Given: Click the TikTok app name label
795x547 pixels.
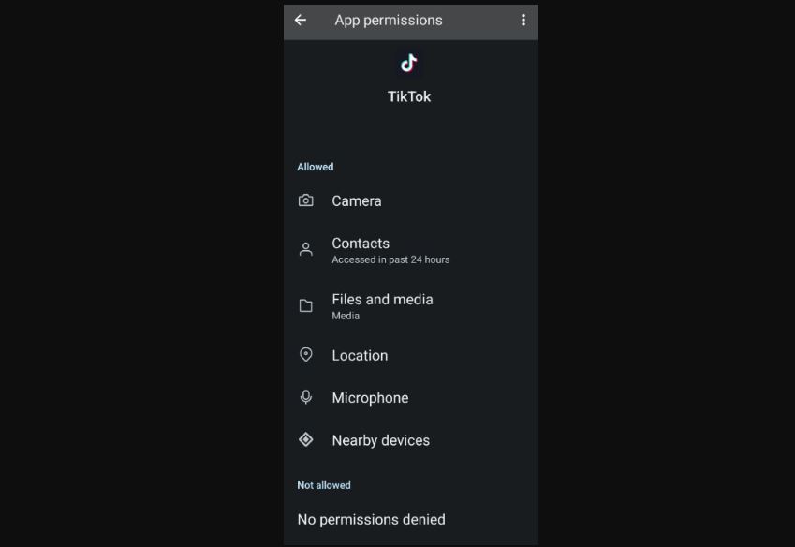Looking at the screenshot, I should [x=409, y=96].
